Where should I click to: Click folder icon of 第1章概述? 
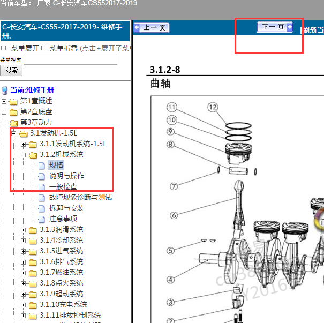click(x=13, y=102)
